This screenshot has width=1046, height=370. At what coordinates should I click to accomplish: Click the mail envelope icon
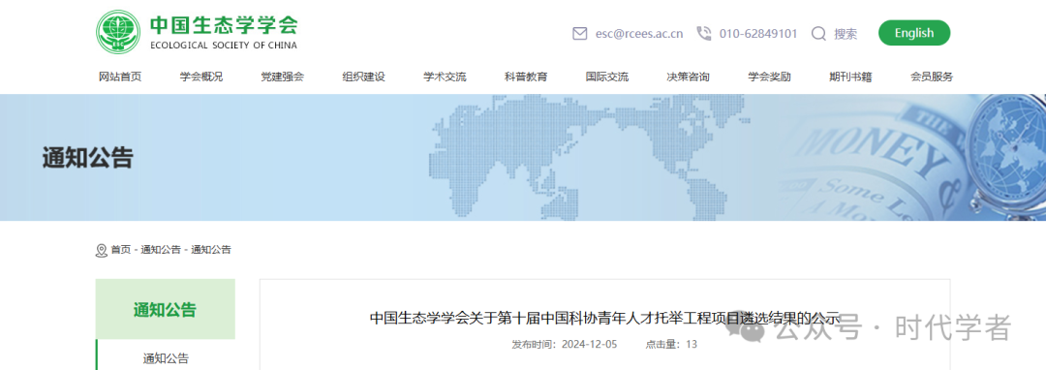(x=580, y=33)
